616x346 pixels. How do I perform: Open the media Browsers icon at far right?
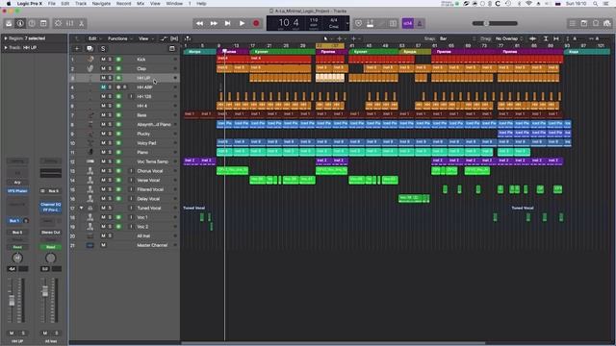607,23
